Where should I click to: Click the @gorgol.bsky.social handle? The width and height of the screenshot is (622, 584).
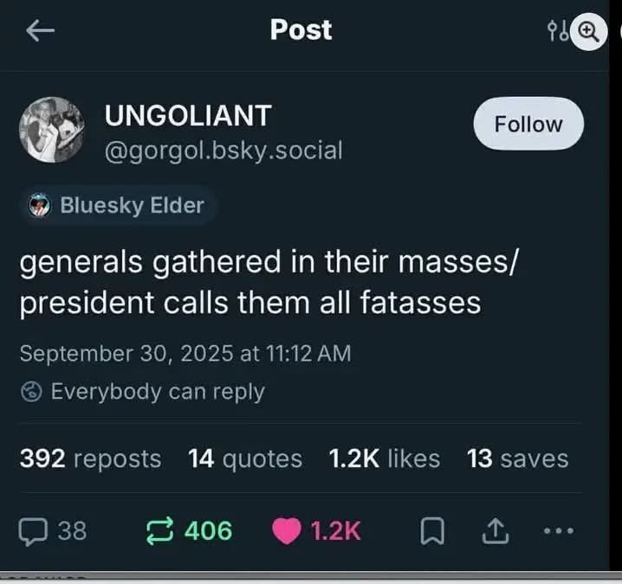(224, 151)
